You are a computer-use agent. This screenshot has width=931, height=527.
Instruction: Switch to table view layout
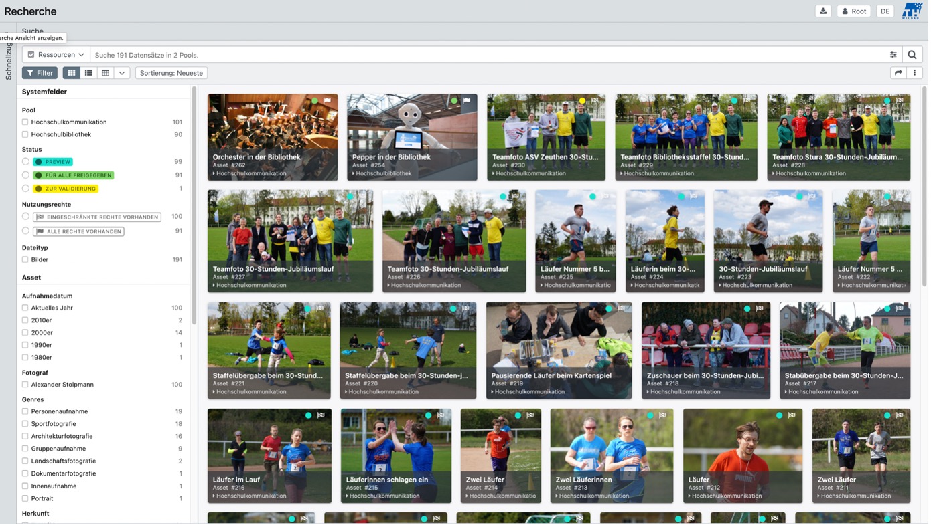(x=105, y=73)
